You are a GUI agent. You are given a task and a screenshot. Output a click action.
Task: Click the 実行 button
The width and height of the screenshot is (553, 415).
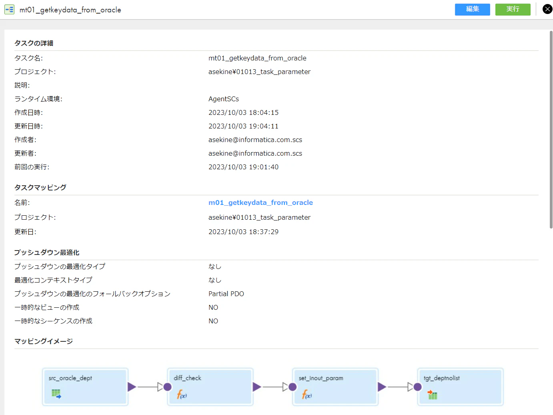[513, 9]
